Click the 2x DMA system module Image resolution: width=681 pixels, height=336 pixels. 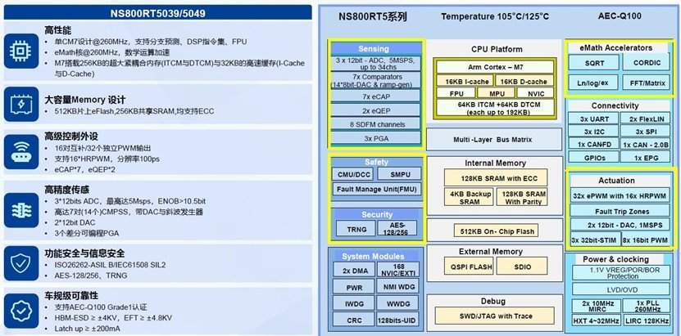tap(354, 271)
